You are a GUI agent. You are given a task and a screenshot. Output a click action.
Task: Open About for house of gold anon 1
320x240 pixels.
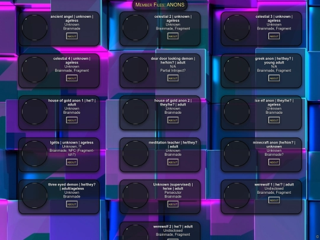tap(72, 120)
